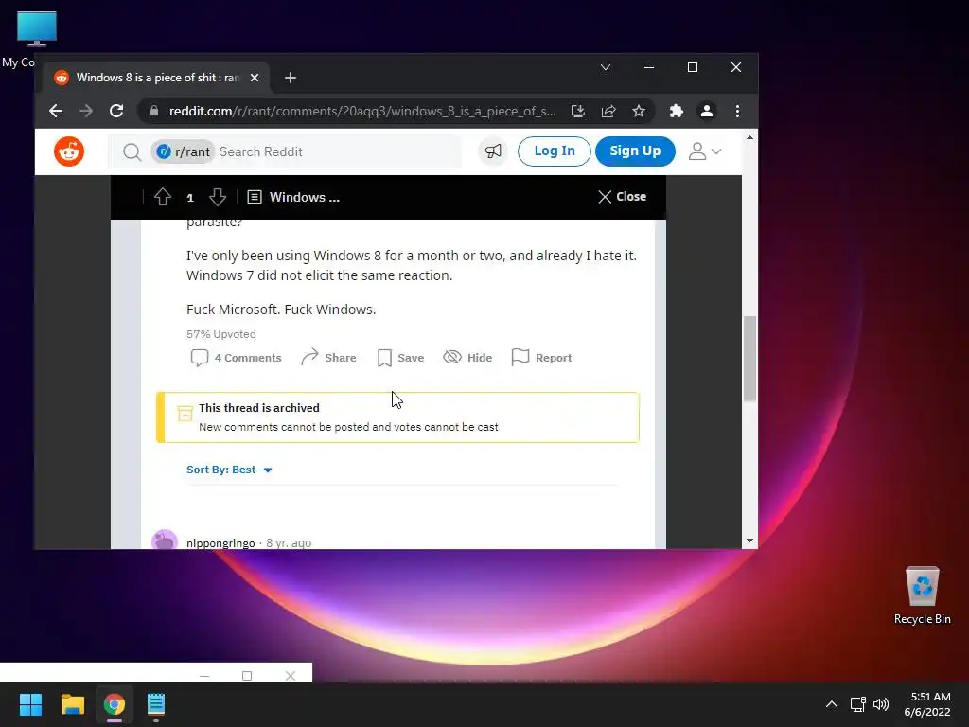Share the post

click(x=328, y=358)
